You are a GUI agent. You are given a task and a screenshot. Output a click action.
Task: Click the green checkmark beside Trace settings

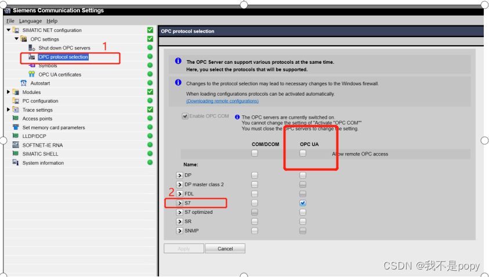click(x=150, y=110)
